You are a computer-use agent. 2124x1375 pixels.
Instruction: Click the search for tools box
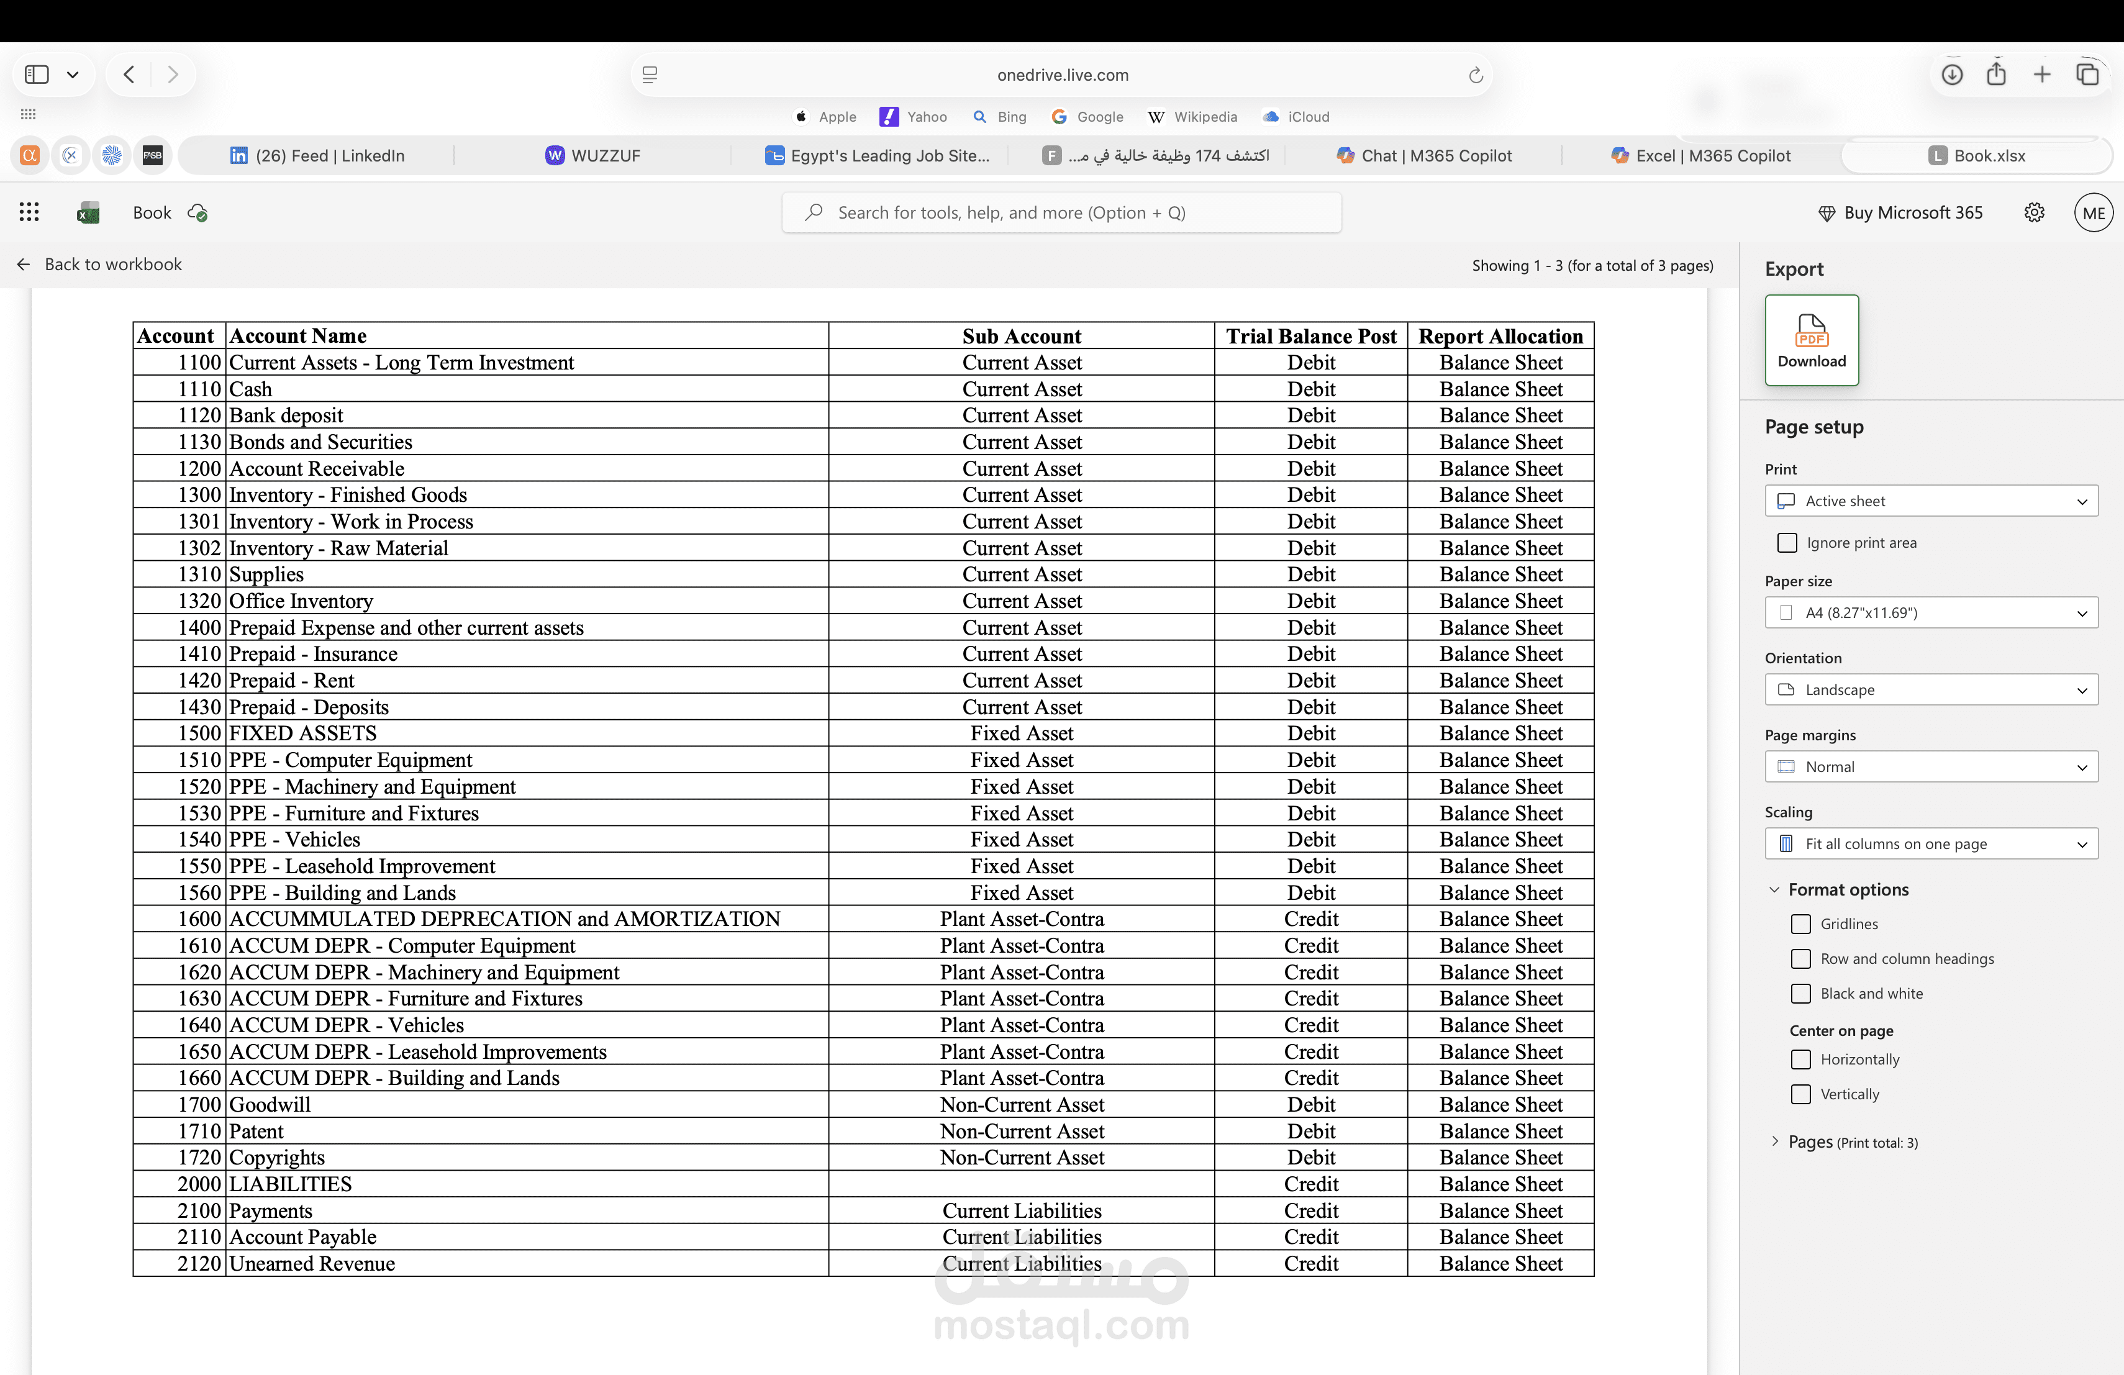pos(1061,212)
